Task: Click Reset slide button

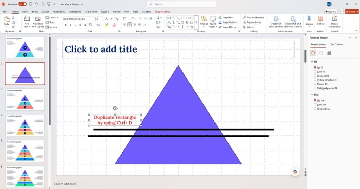Action: 50,22
